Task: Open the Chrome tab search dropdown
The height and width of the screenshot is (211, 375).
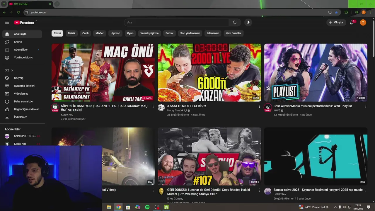Action: pyautogui.click(x=4, y=4)
